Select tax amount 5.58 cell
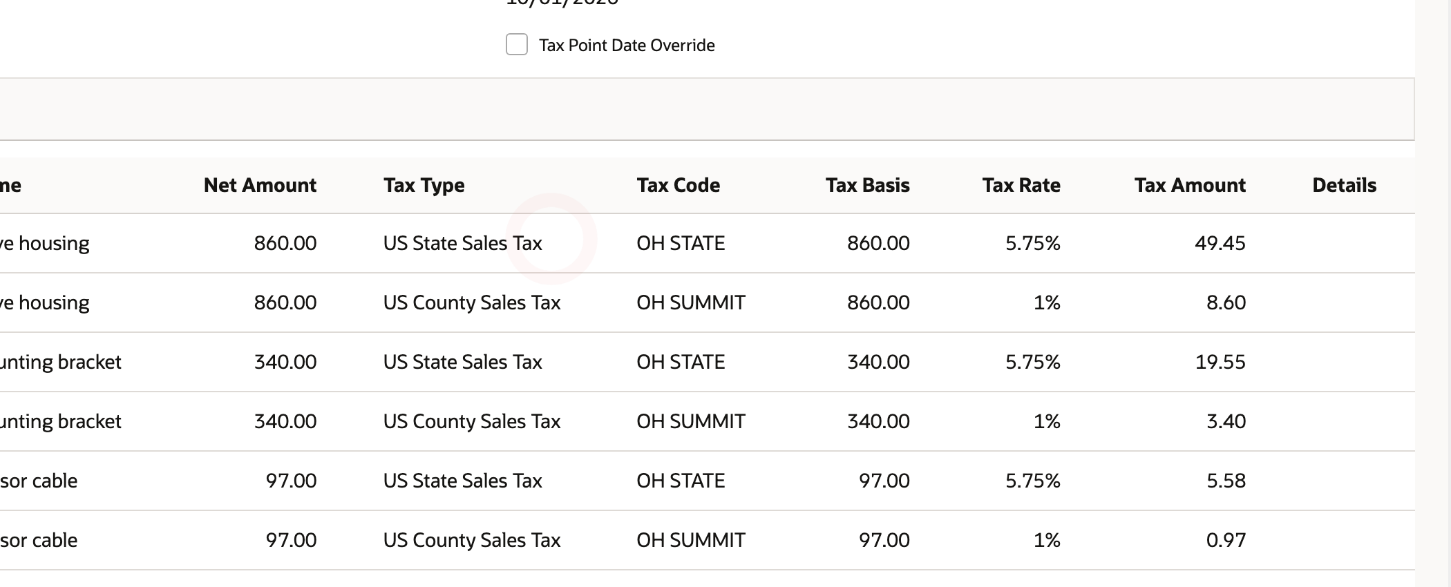The image size is (1451, 587). tap(1226, 481)
